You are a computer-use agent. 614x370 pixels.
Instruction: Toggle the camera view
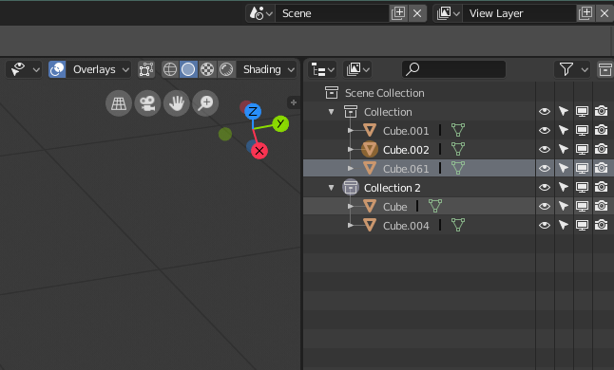click(x=147, y=103)
